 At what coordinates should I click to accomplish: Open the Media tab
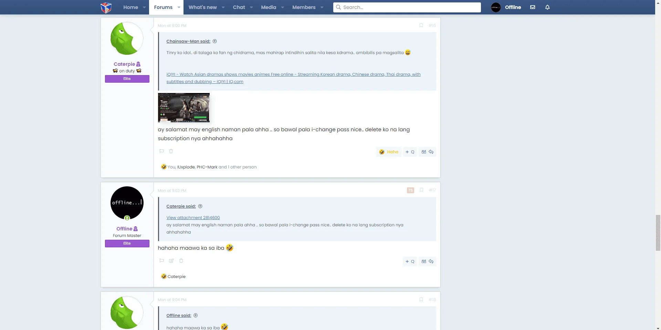[269, 7]
